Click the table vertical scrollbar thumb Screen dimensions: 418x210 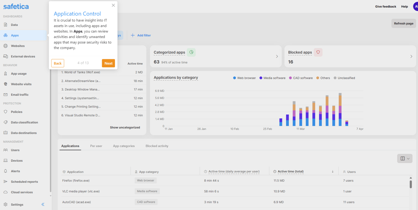(411, 184)
